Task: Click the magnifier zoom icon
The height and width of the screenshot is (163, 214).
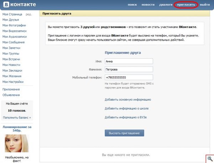Action: click(210, 159)
